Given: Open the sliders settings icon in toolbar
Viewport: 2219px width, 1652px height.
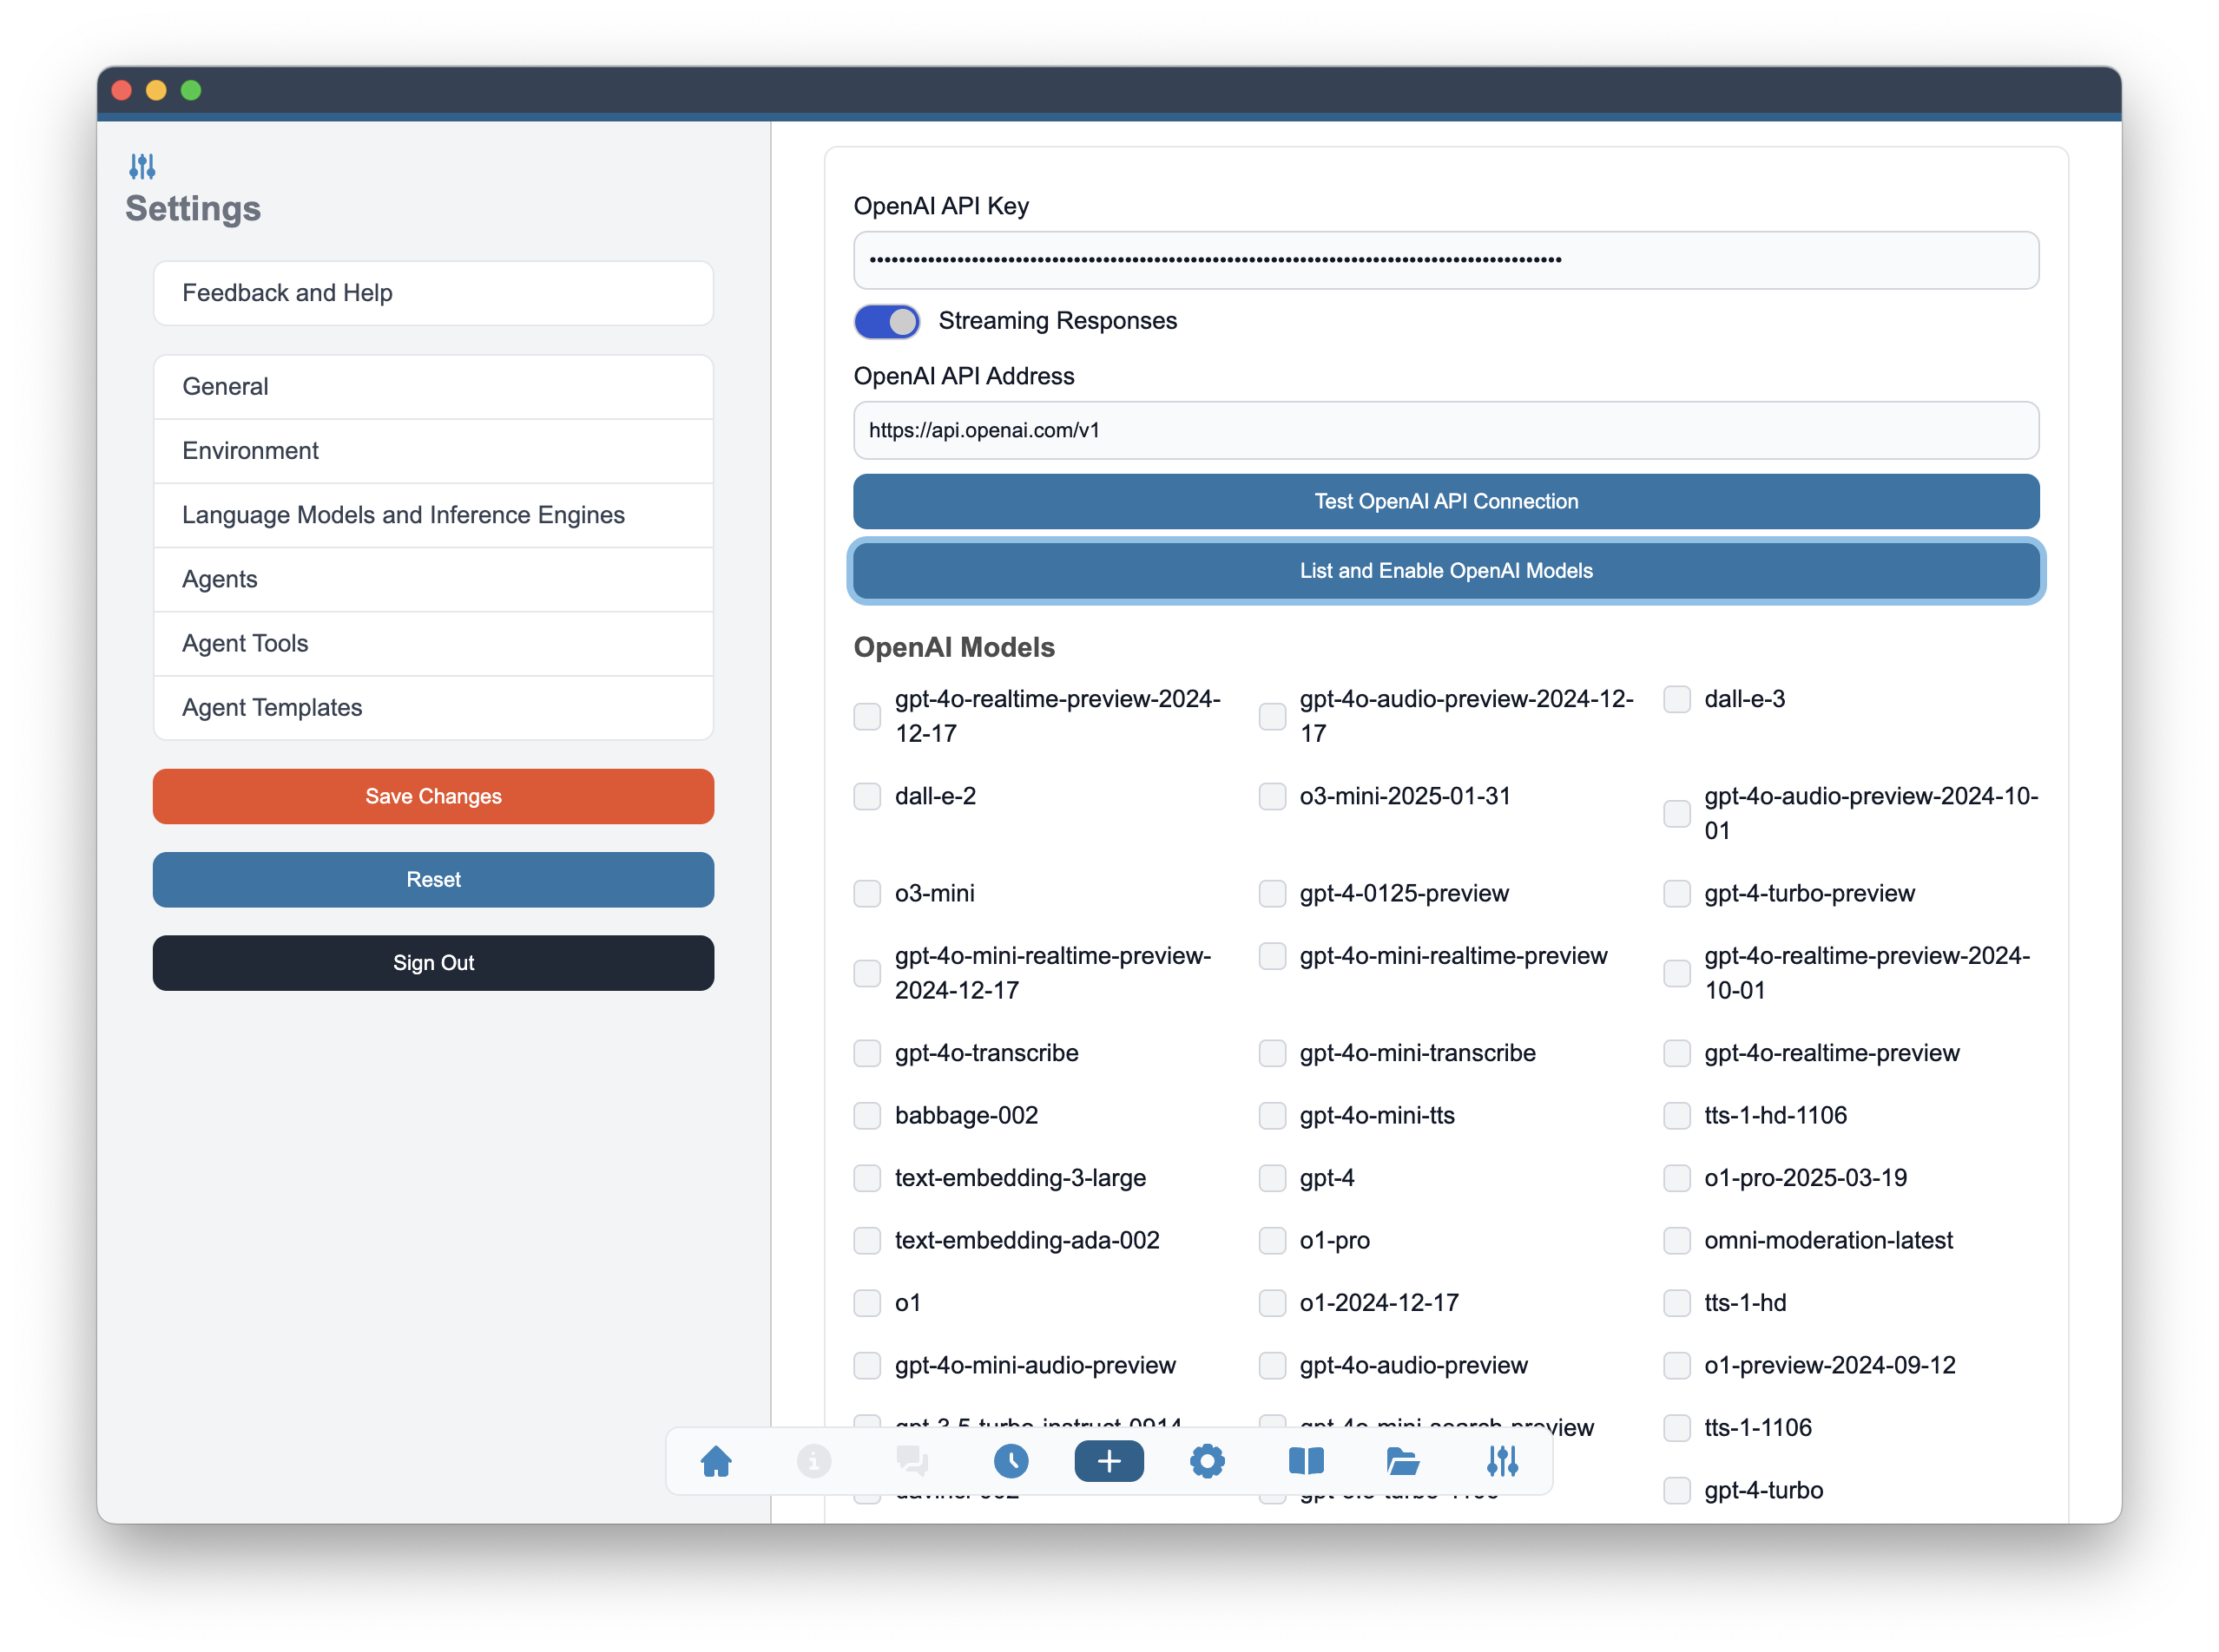Looking at the screenshot, I should [x=1502, y=1461].
